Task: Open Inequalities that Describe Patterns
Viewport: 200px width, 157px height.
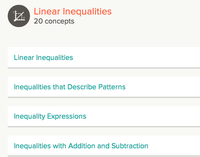Action: [70, 87]
